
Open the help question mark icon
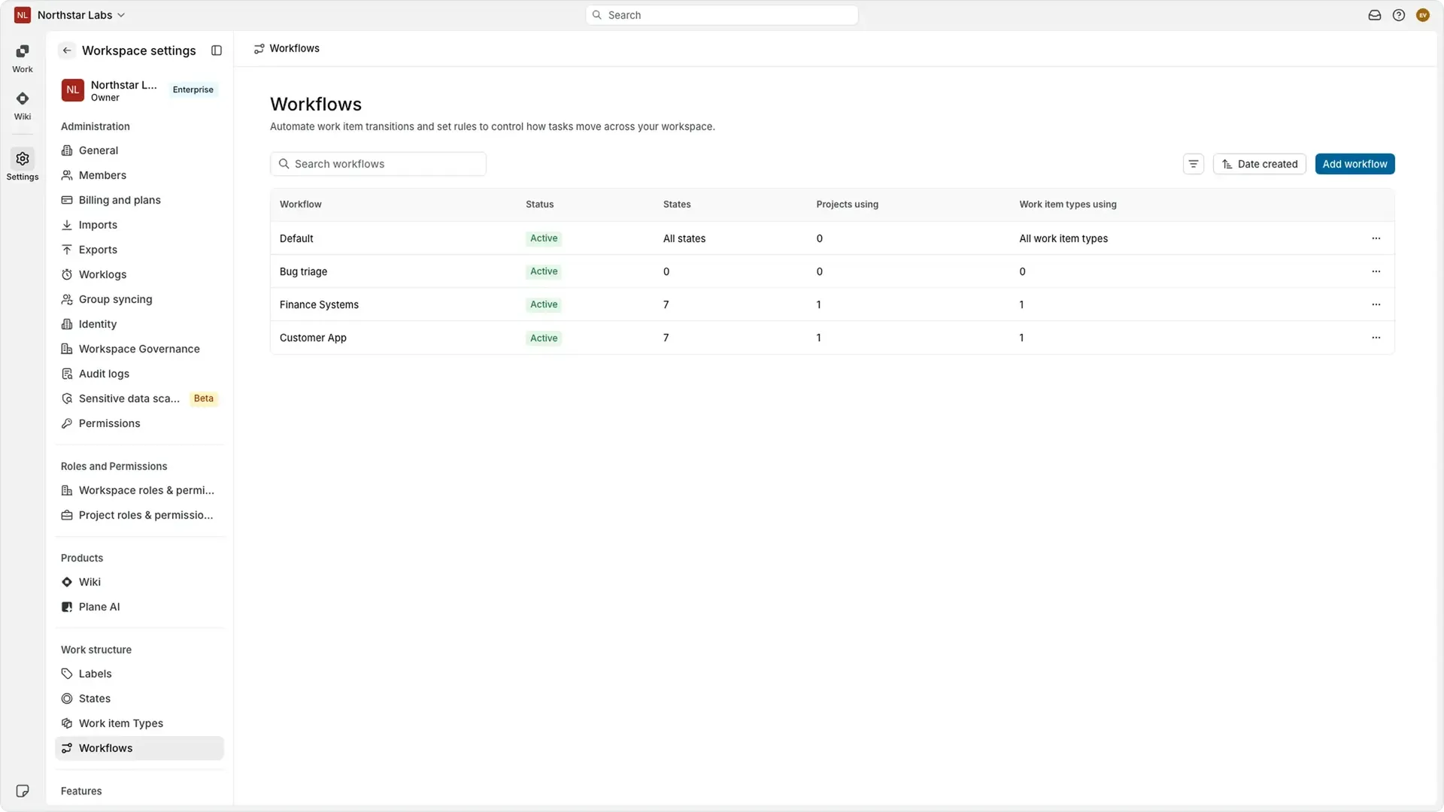pyautogui.click(x=1399, y=15)
